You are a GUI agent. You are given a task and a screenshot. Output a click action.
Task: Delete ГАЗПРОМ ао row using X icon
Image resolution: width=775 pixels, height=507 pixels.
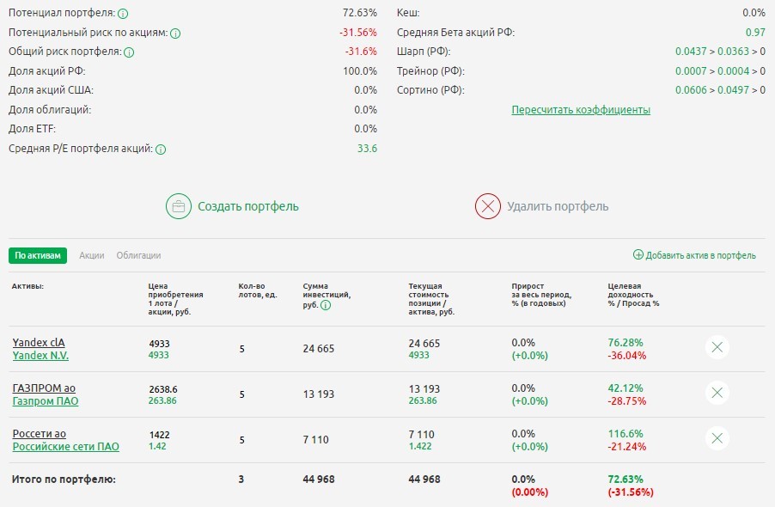717,393
